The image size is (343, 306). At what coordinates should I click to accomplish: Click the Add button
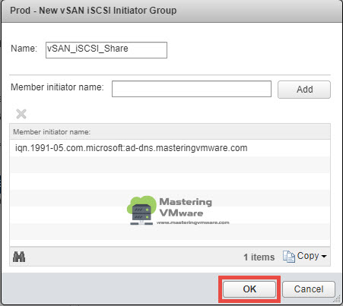point(304,90)
